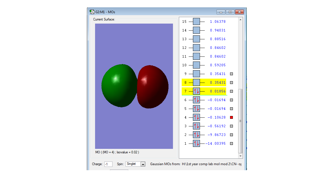Select the highlighted LUMO box for MO 8
The image size is (324, 182).
pyautogui.click(x=196, y=83)
